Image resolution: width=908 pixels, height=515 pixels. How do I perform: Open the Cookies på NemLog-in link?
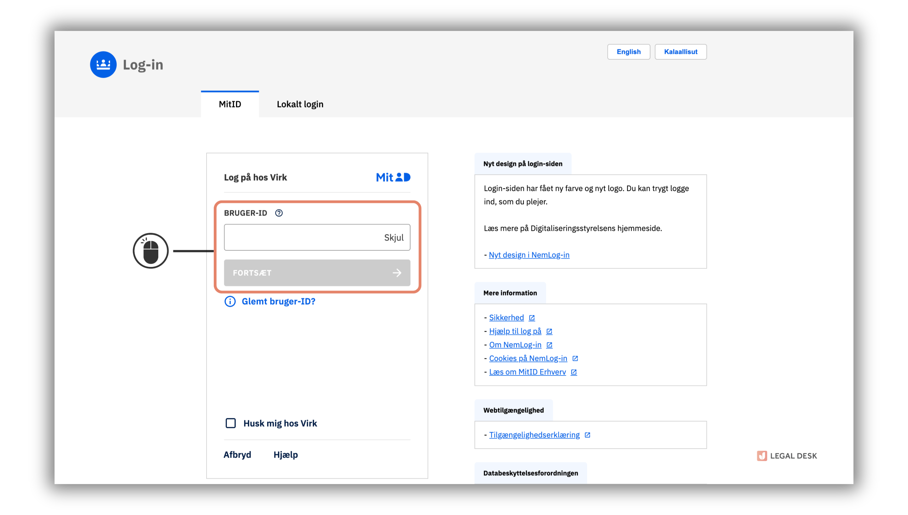pos(528,358)
